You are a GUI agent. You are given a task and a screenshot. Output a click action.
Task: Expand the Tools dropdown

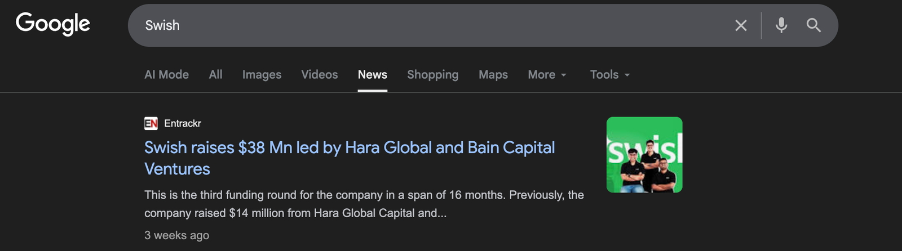(609, 75)
